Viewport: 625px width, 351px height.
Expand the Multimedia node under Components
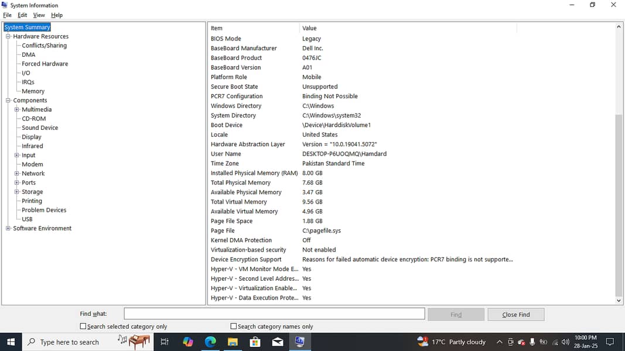17,109
